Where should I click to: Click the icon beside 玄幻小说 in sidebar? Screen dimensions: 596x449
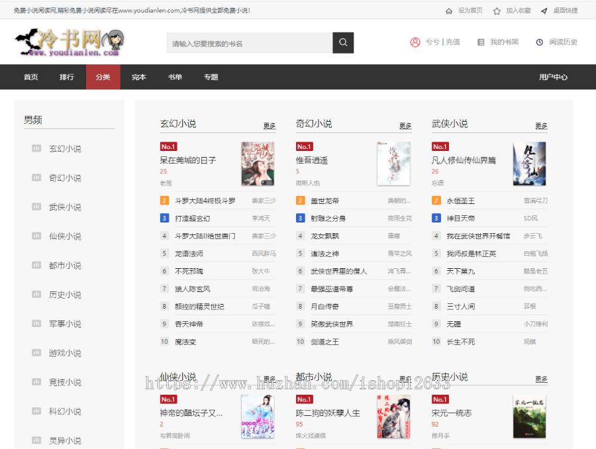coord(36,149)
